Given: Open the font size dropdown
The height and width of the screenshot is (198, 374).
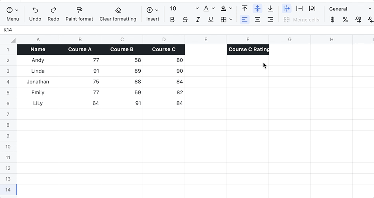Looking at the screenshot, I should coord(197,8).
